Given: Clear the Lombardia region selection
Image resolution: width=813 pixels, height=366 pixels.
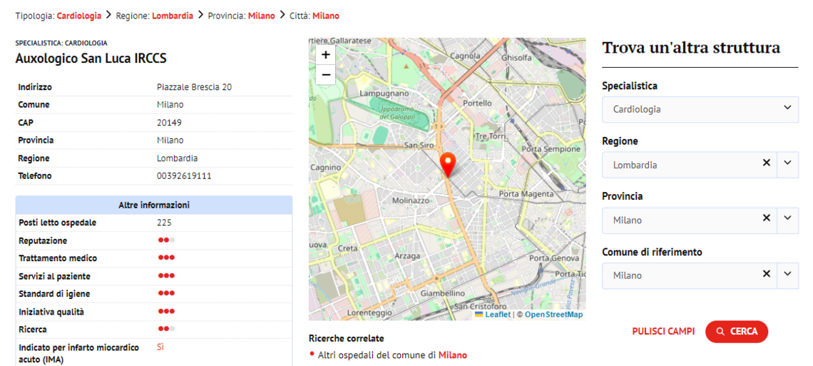Looking at the screenshot, I should (767, 163).
